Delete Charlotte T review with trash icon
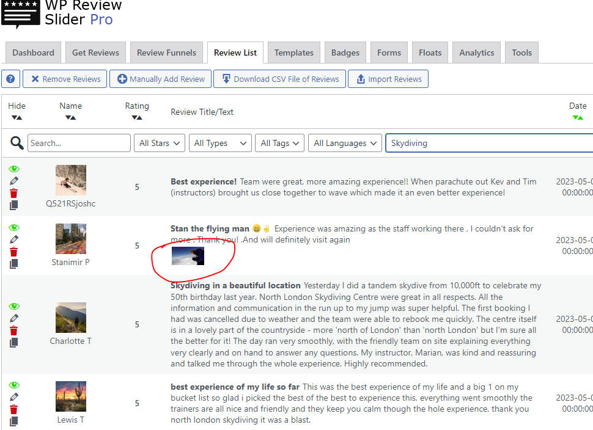The image size is (593, 430). click(14, 330)
